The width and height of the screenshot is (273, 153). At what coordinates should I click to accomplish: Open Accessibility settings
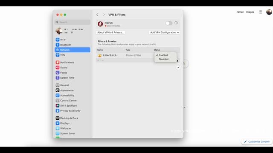click(x=73, y=95)
